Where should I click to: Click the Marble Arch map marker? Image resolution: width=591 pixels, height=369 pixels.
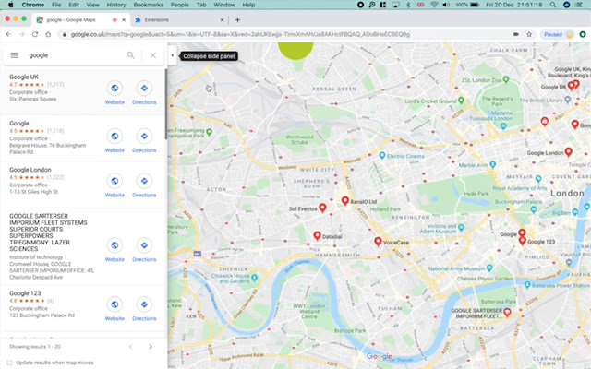492,164
